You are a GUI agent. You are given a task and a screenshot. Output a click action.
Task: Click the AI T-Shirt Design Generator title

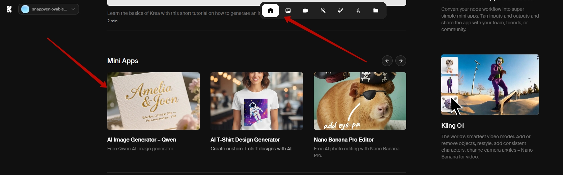point(245,140)
